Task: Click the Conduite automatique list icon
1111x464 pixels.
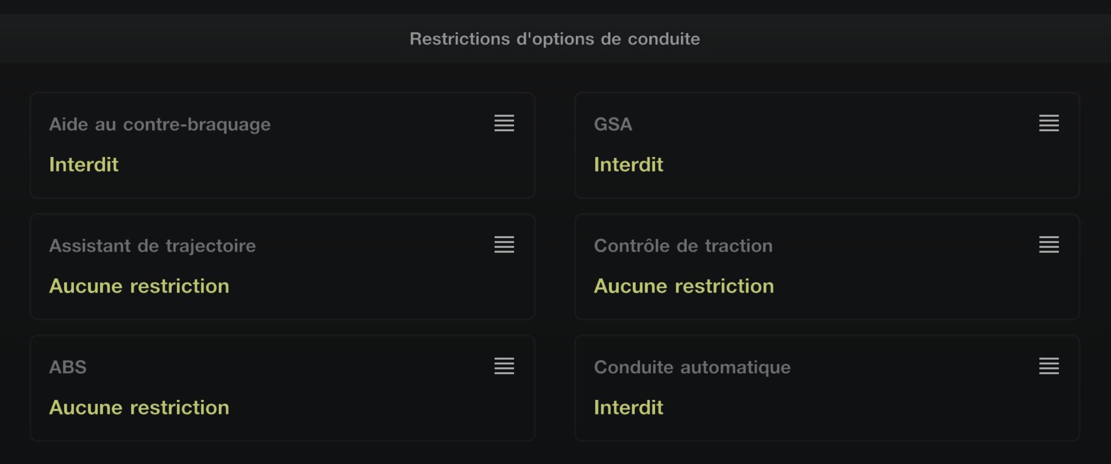Action: (1049, 366)
